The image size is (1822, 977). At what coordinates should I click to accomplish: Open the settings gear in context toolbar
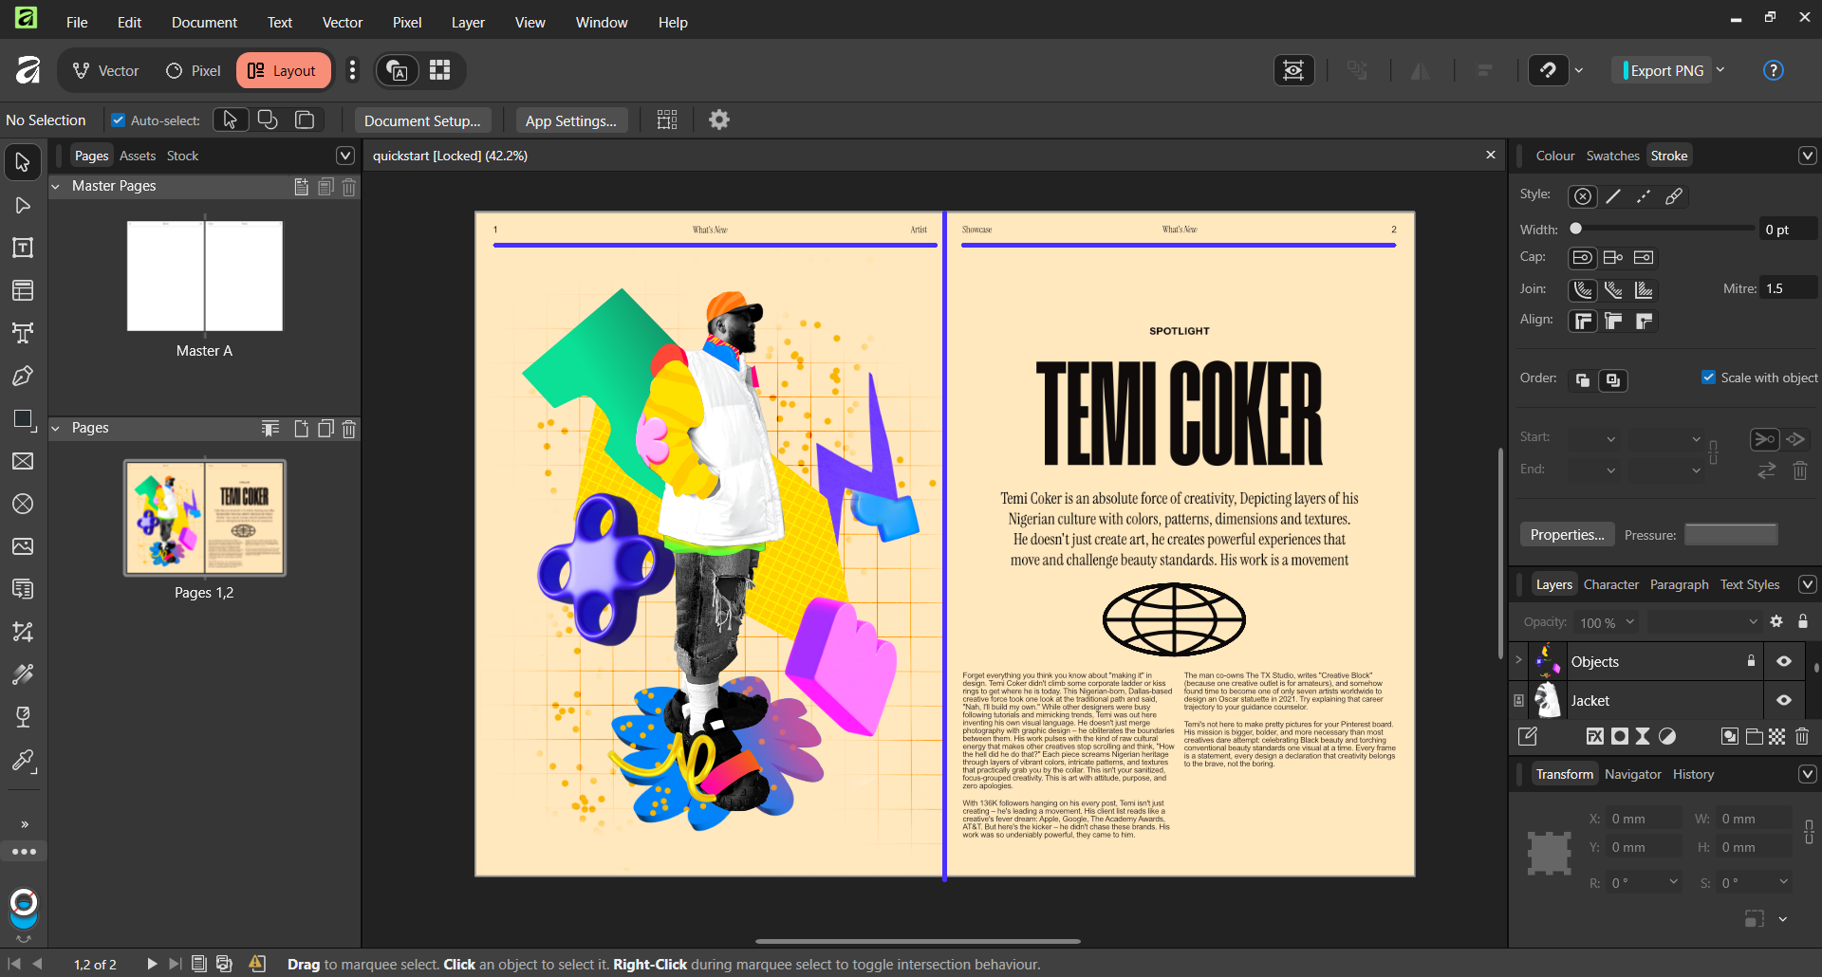point(719,120)
